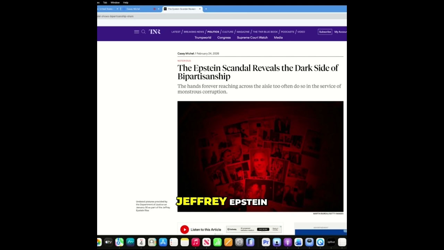
Task: Close the United States tab
Action: pyautogui.click(x=117, y=9)
